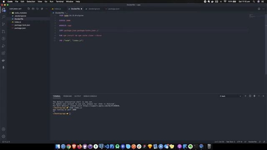The image size is (267, 150).
Task: Open the terminal shell selector dropdown
Action: [230, 96]
